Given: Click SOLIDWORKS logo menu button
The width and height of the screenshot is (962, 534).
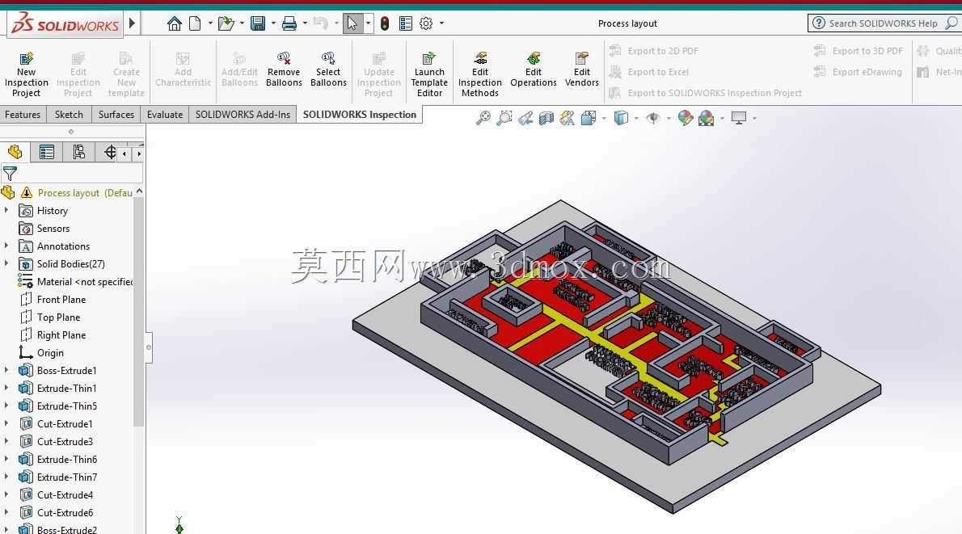Looking at the screenshot, I should point(65,24).
